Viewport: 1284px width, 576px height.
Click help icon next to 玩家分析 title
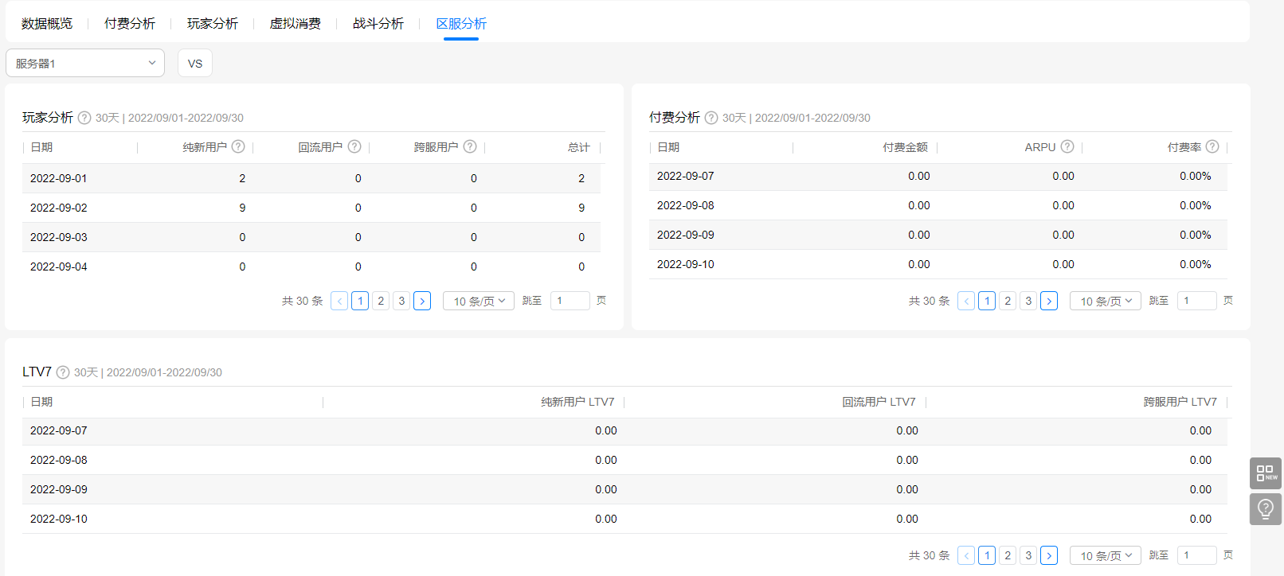pos(84,118)
